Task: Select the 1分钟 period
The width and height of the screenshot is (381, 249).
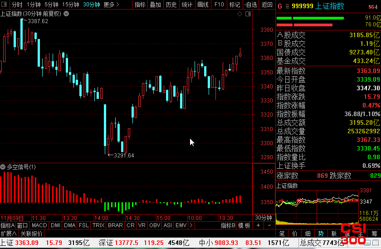Action: click(34, 5)
